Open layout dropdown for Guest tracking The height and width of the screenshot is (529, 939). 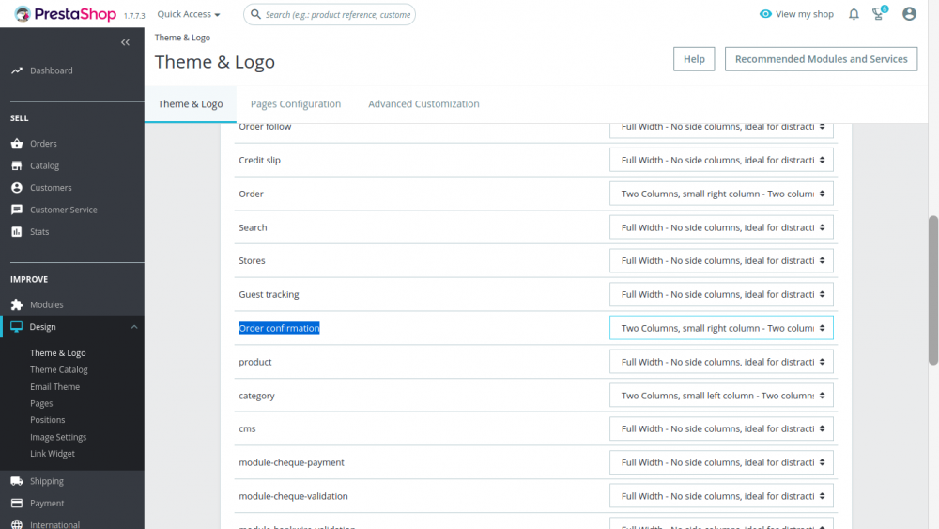pos(721,294)
